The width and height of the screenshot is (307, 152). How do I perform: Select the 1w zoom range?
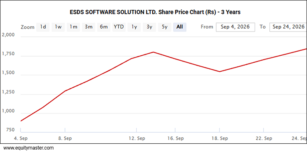pos(58,27)
